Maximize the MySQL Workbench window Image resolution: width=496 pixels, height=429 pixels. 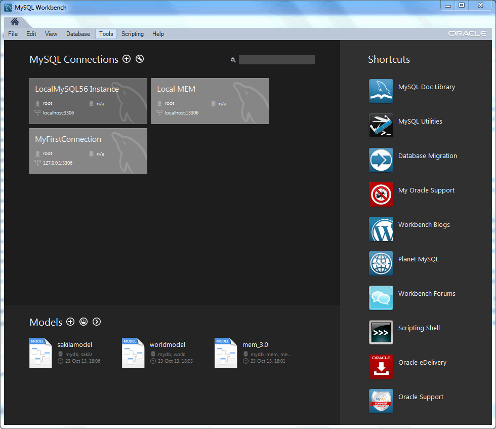pos(462,6)
